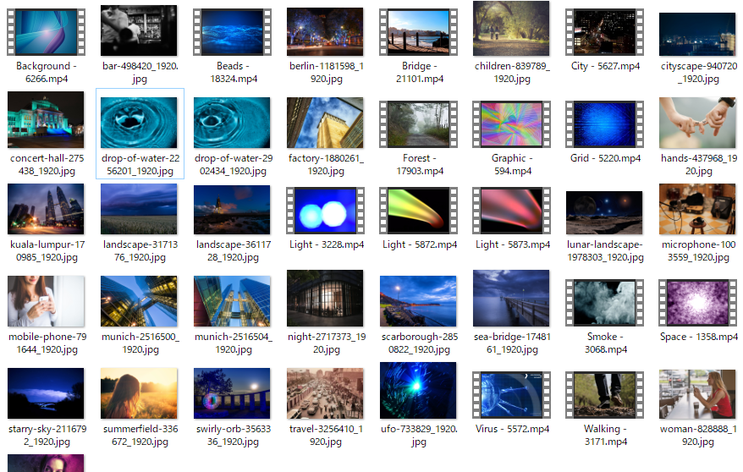
Task: Click the Graphic - 594.mp4 video icon
Action: coord(511,124)
